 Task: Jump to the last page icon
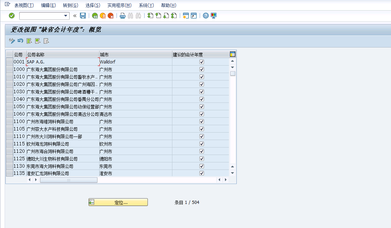174,16
